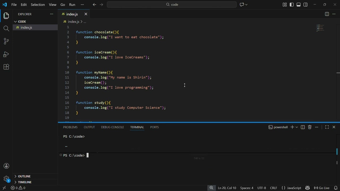Switch to the OUTPUT panel tab
The height and width of the screenshot is (191, 340).
click(x=89, y=127)
